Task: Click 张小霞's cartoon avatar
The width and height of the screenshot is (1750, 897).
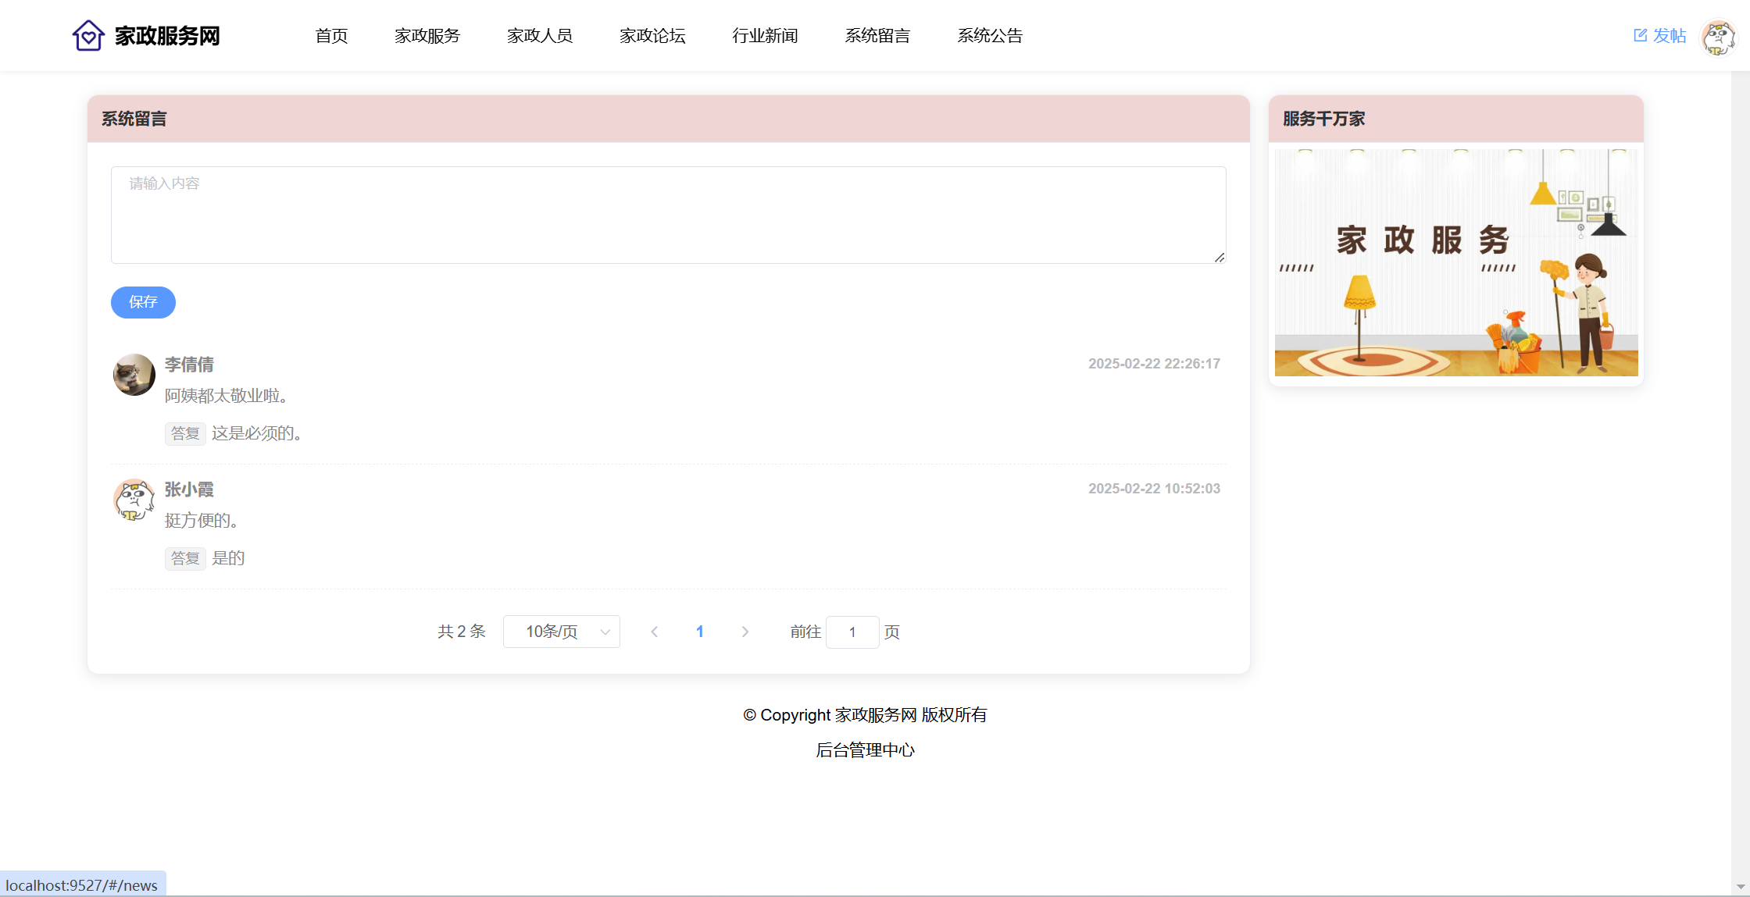Action: tap(134, 500)
